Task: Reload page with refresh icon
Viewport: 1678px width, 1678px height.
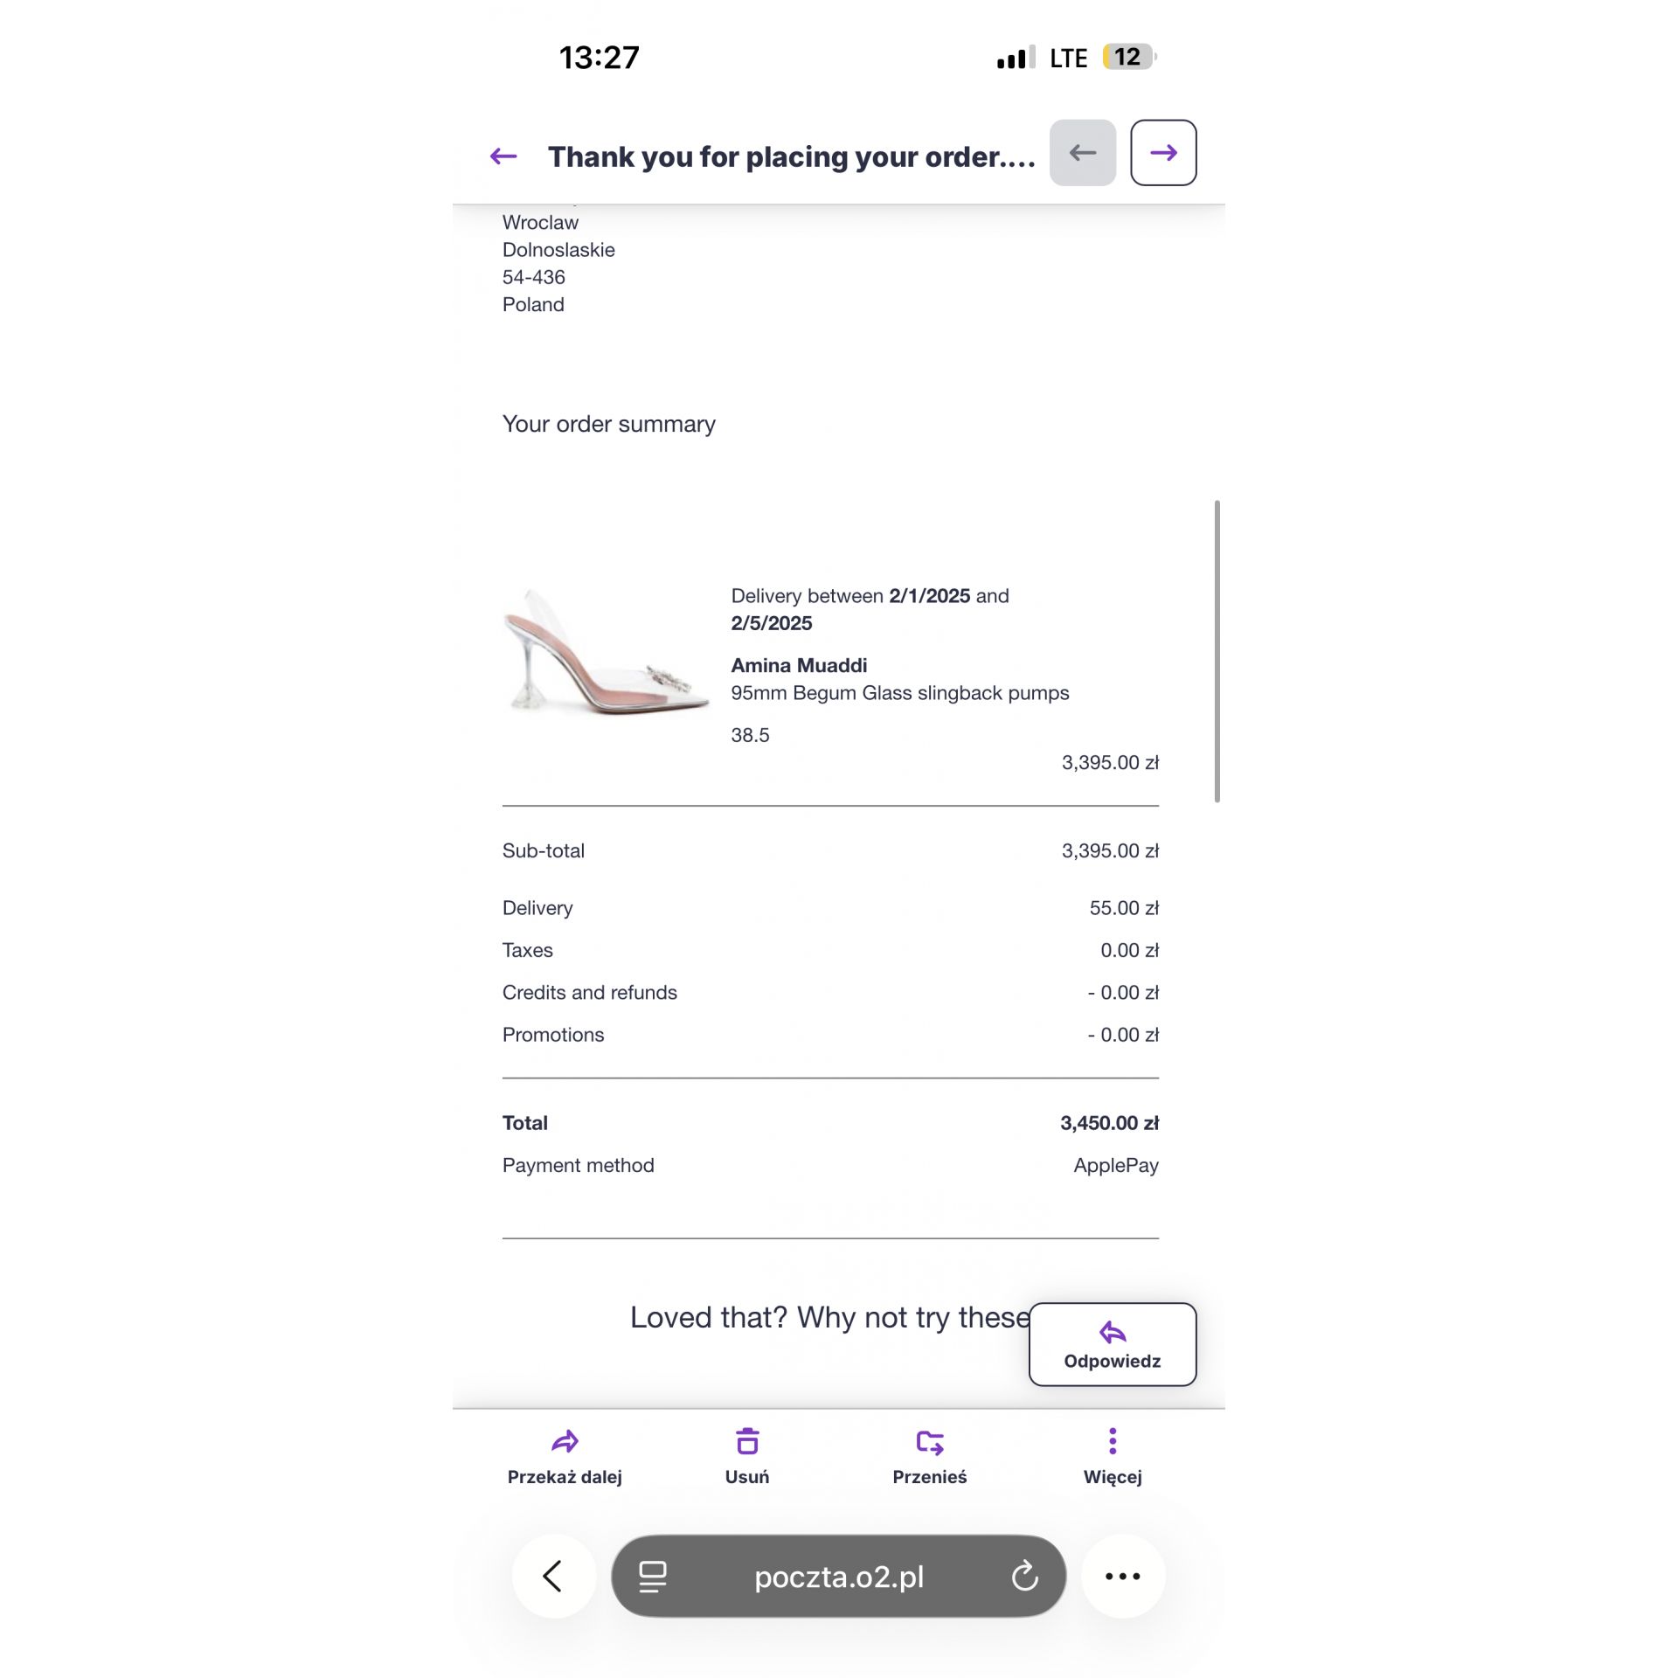Action: pyautogui.click(x=1024, y=1576)
